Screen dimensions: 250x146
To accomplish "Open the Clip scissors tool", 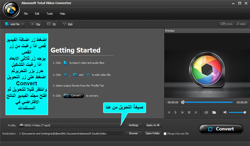I will (x=35, y=24).
